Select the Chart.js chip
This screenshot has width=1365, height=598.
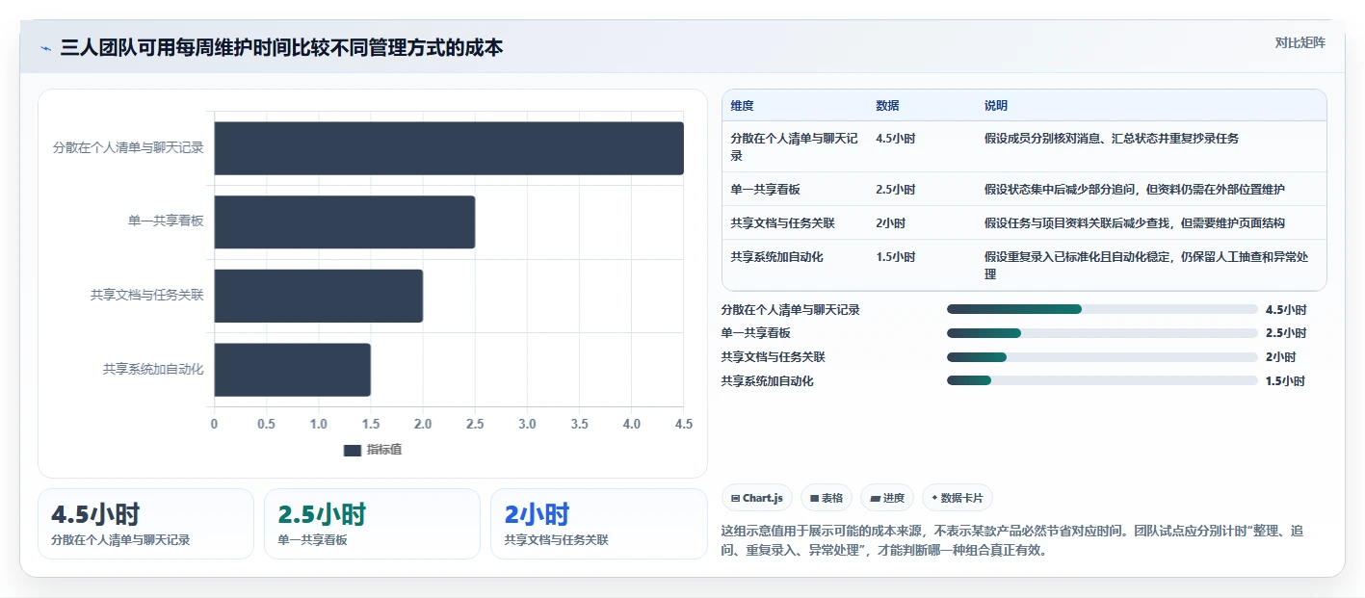(757, 498)
